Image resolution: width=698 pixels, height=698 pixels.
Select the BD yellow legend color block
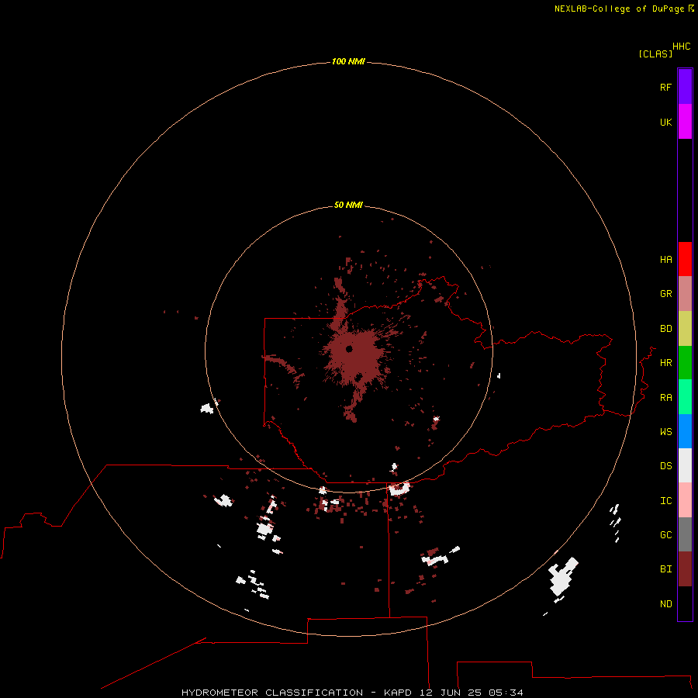(x=685, y=329)
